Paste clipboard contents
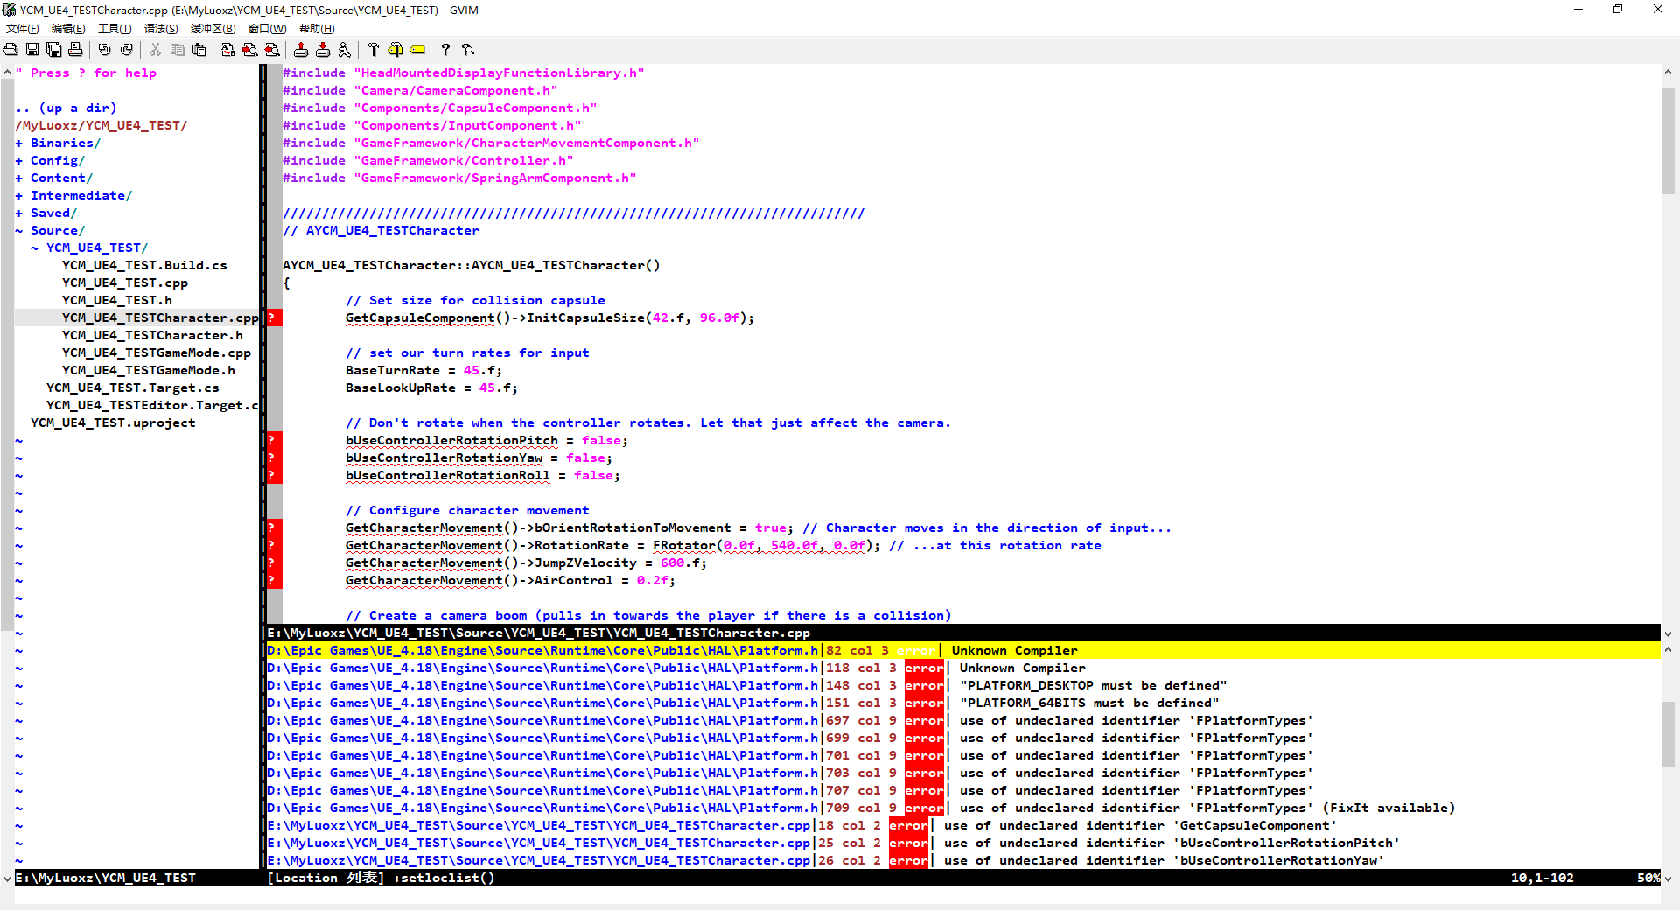The height and width of the screenshot is (910, 1680). (199, 50)
